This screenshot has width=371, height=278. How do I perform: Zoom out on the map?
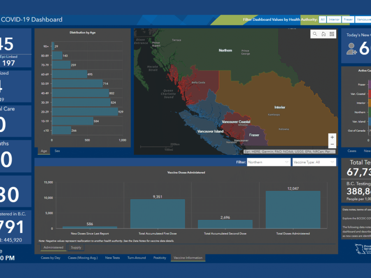(x=332, y=145)
